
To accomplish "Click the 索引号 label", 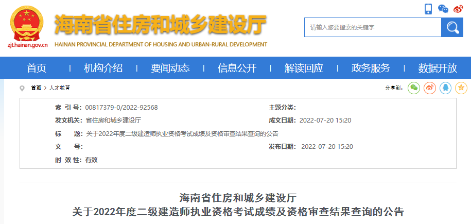I will (x=69, y=107).
